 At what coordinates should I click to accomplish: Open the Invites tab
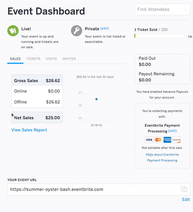click(x=69, y=59)
